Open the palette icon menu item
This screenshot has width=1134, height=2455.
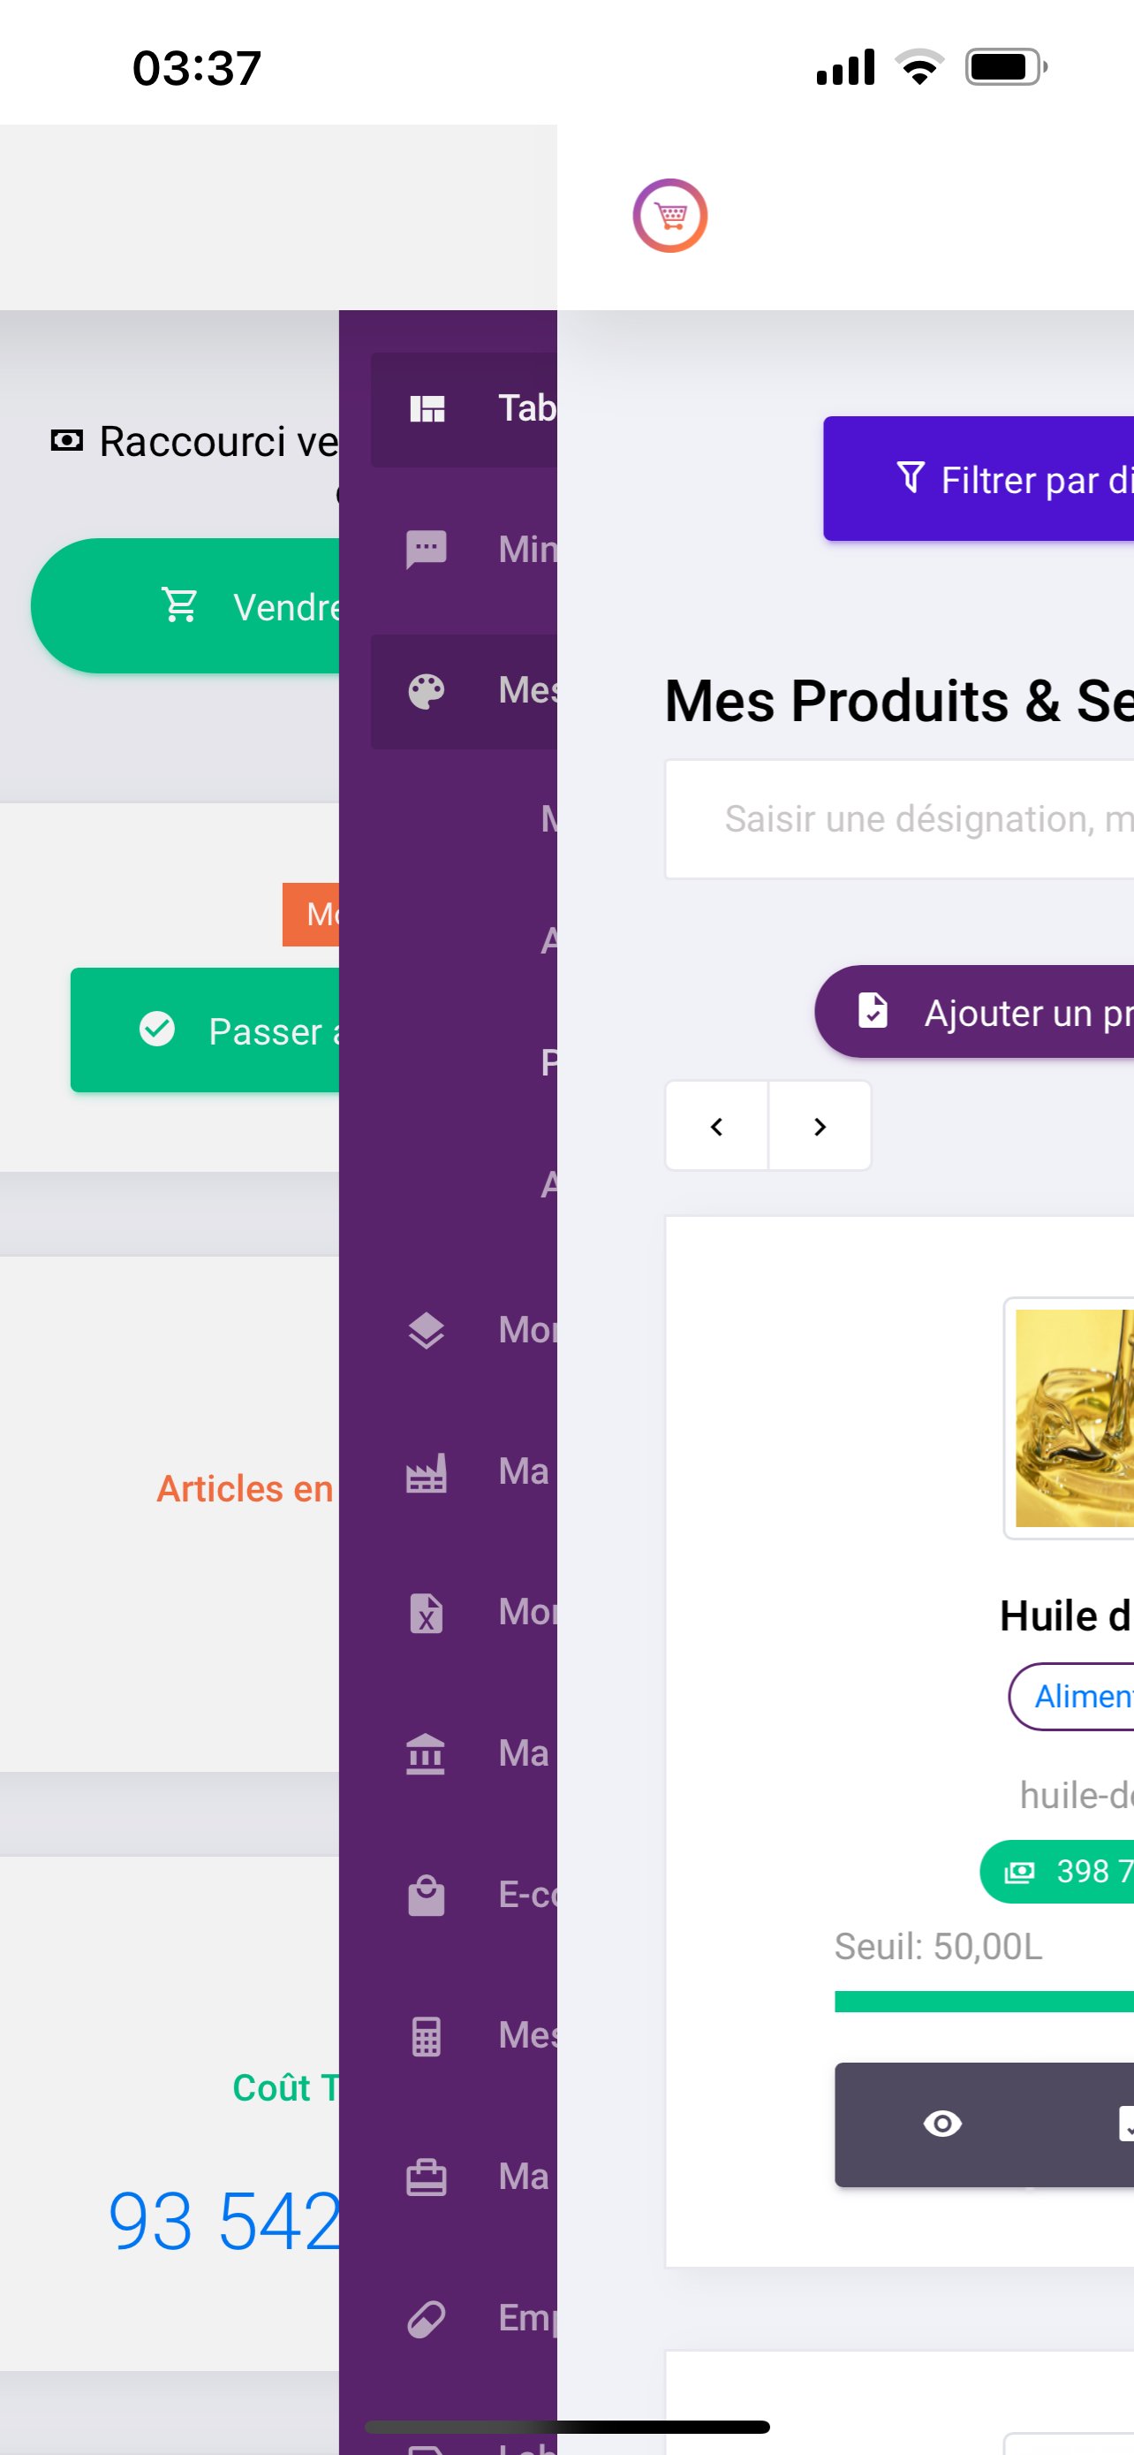(x=464, y=691)
